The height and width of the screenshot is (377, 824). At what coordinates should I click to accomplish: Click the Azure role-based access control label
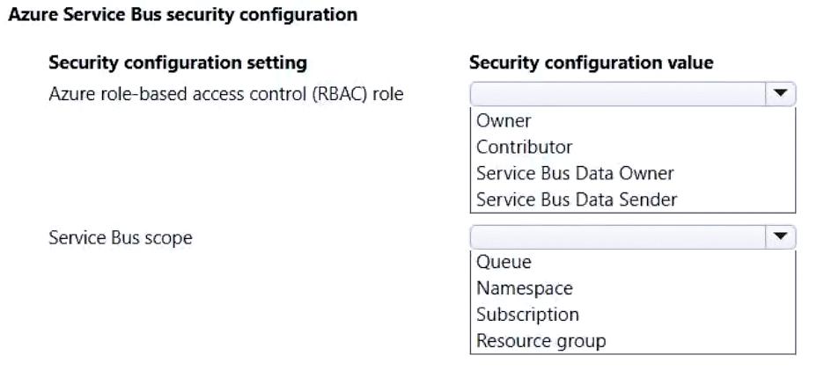[225, 94]
